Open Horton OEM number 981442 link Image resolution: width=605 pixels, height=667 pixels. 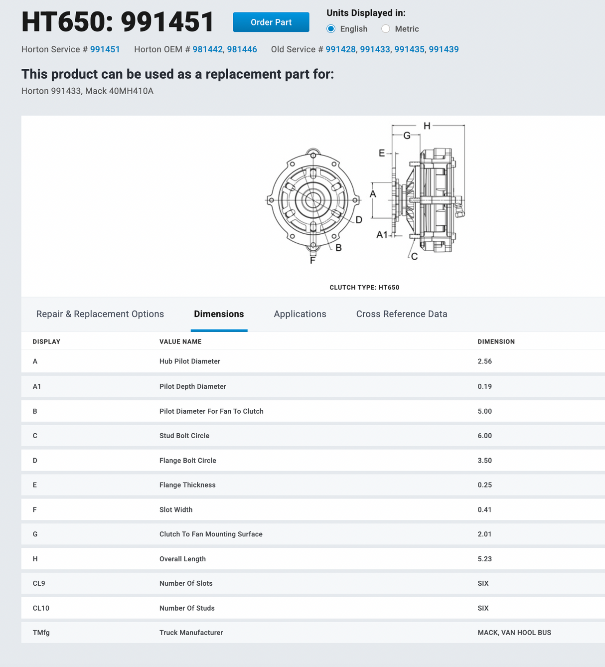pyautogui.click(x=207, y=49)
